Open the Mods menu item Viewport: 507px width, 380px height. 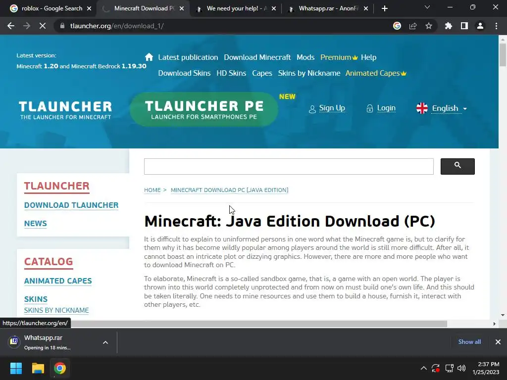(x=305, y=57)
